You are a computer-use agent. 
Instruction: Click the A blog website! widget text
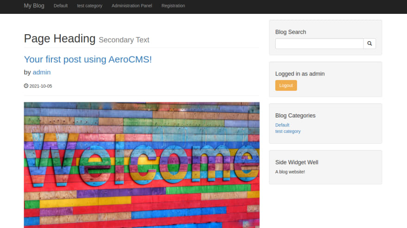click(x=290, y=172)
